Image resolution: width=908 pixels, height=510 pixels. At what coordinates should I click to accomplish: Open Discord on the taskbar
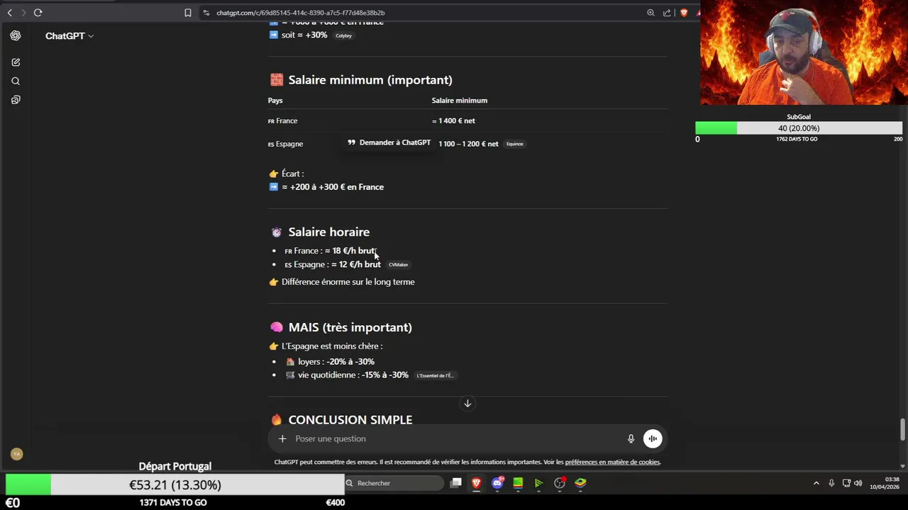tap(498, 483)
